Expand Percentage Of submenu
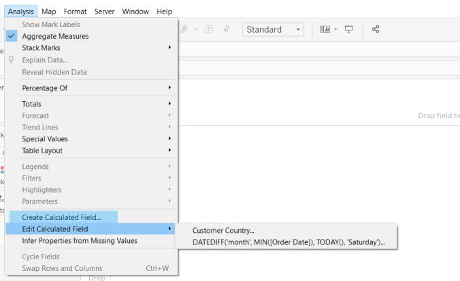The height and width of the screenshot is (281, 460). [91, 88]
